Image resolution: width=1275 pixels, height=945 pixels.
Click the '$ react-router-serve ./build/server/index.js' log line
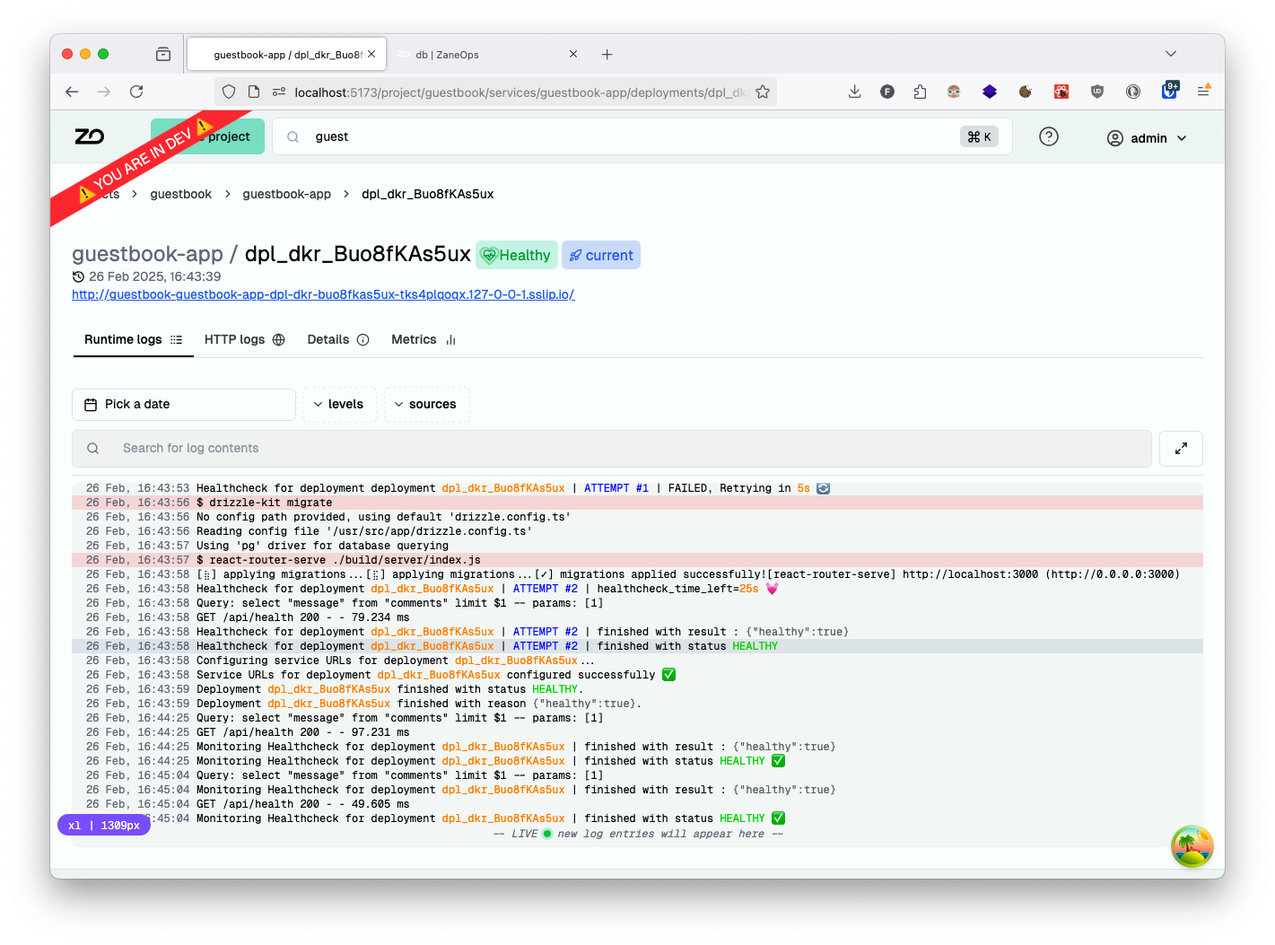(x=637, y=560)
